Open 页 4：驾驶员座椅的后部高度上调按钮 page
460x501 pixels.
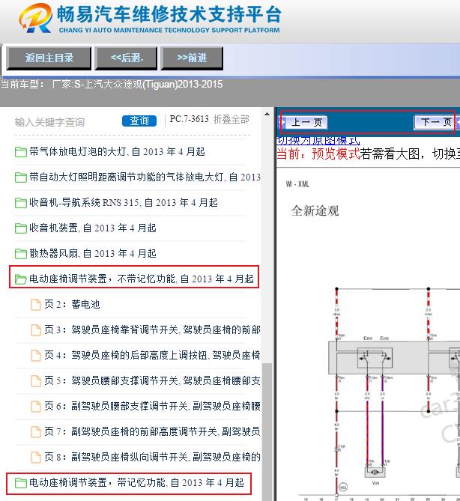click(x=152, y=355)
